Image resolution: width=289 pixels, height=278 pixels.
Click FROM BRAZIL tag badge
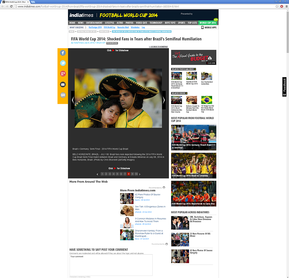(x=112, y=43)
